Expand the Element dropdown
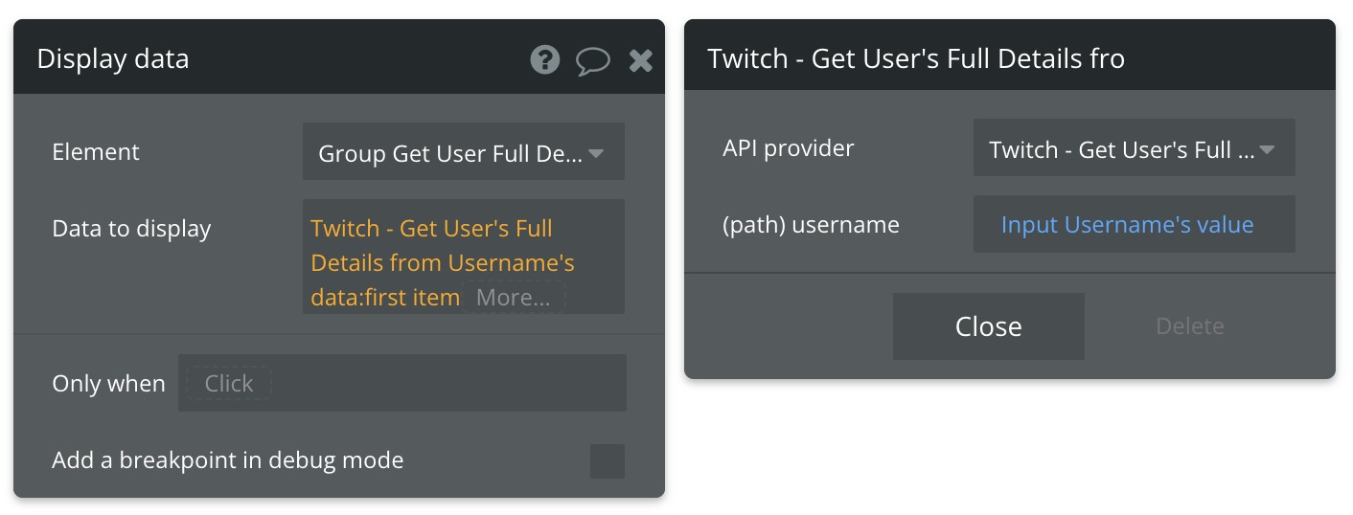Image resolution: width=1353 pixels, height=515 pixels. [463, 153]
